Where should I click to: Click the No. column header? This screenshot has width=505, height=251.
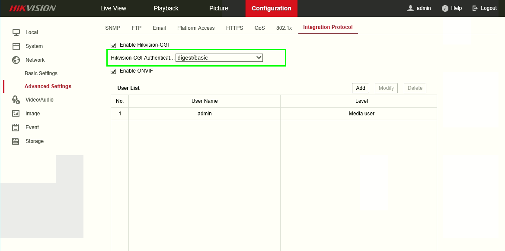click(120, 101)
